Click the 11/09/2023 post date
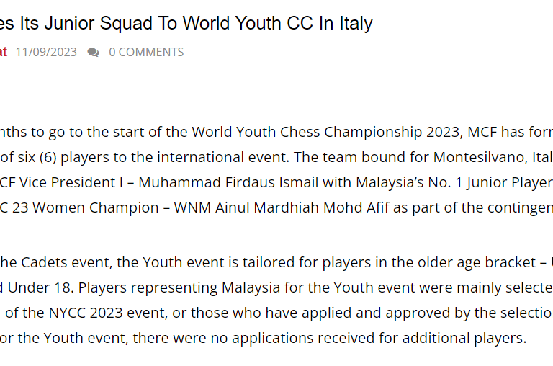The height and width of the screenshot is (366, 553). coord(46,53)
